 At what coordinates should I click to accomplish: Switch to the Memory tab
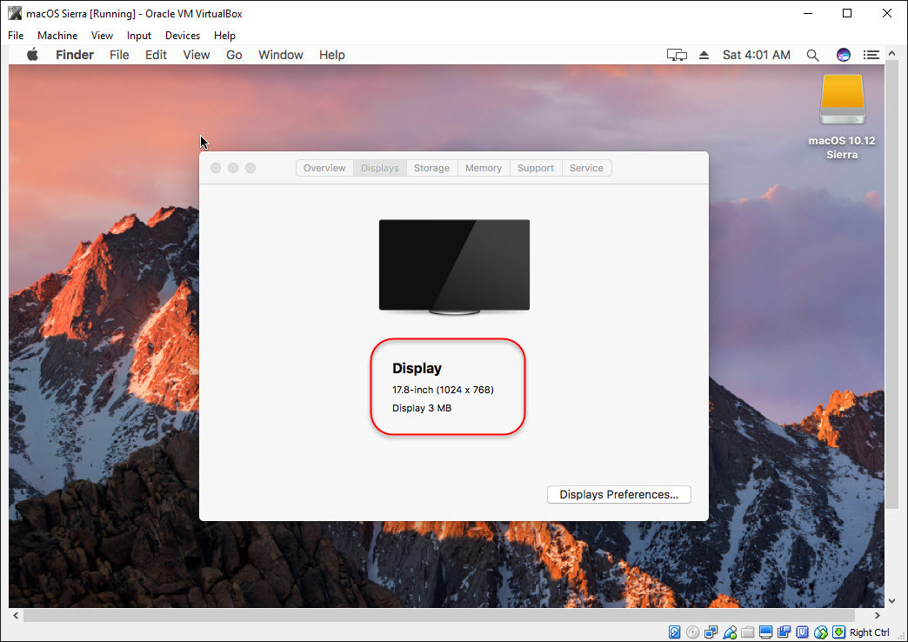483,168
